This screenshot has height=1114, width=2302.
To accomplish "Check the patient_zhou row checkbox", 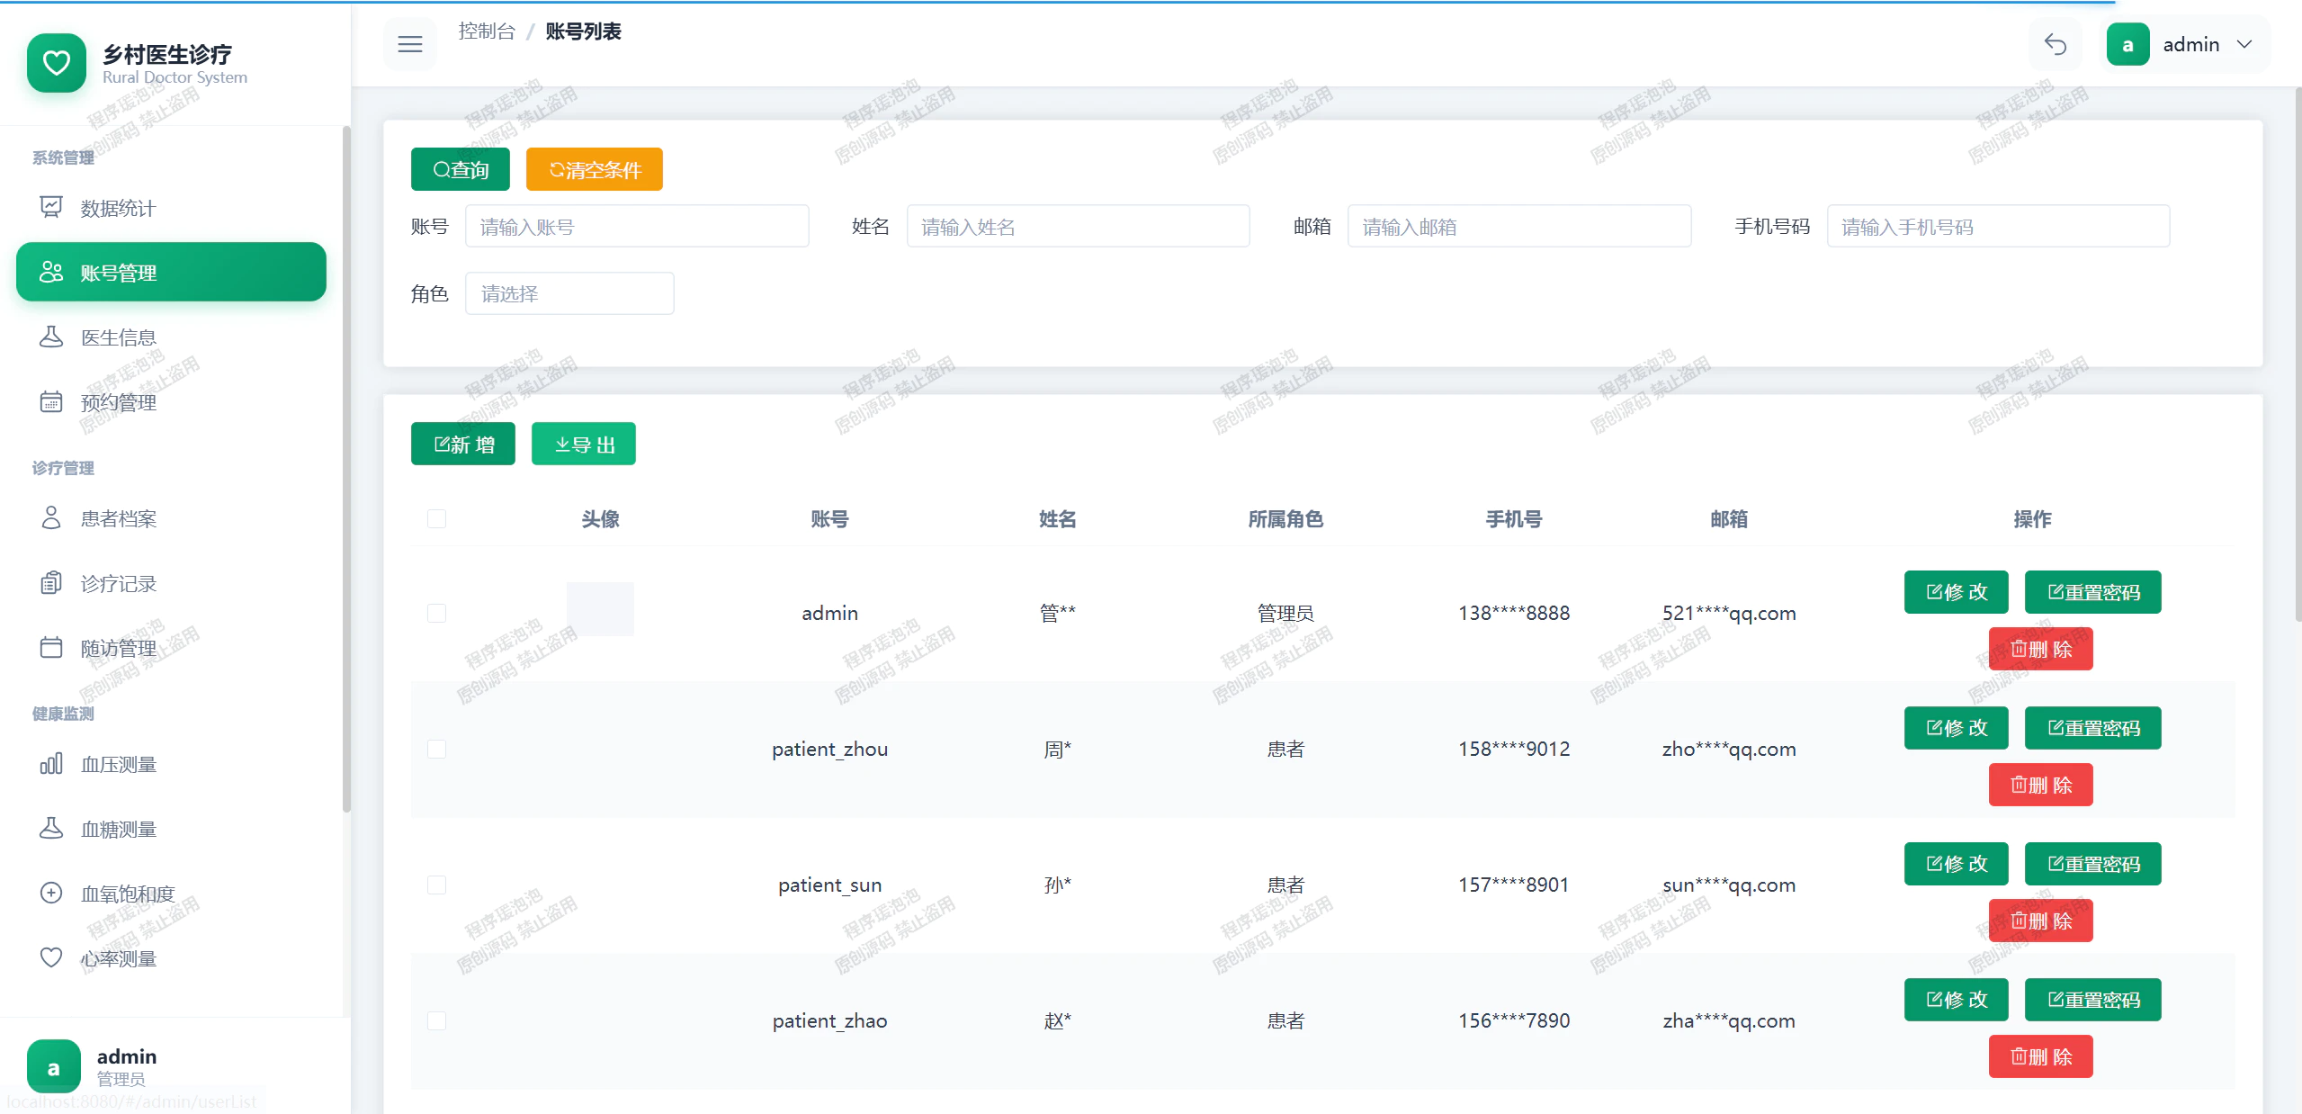I will tap(436, 749).
